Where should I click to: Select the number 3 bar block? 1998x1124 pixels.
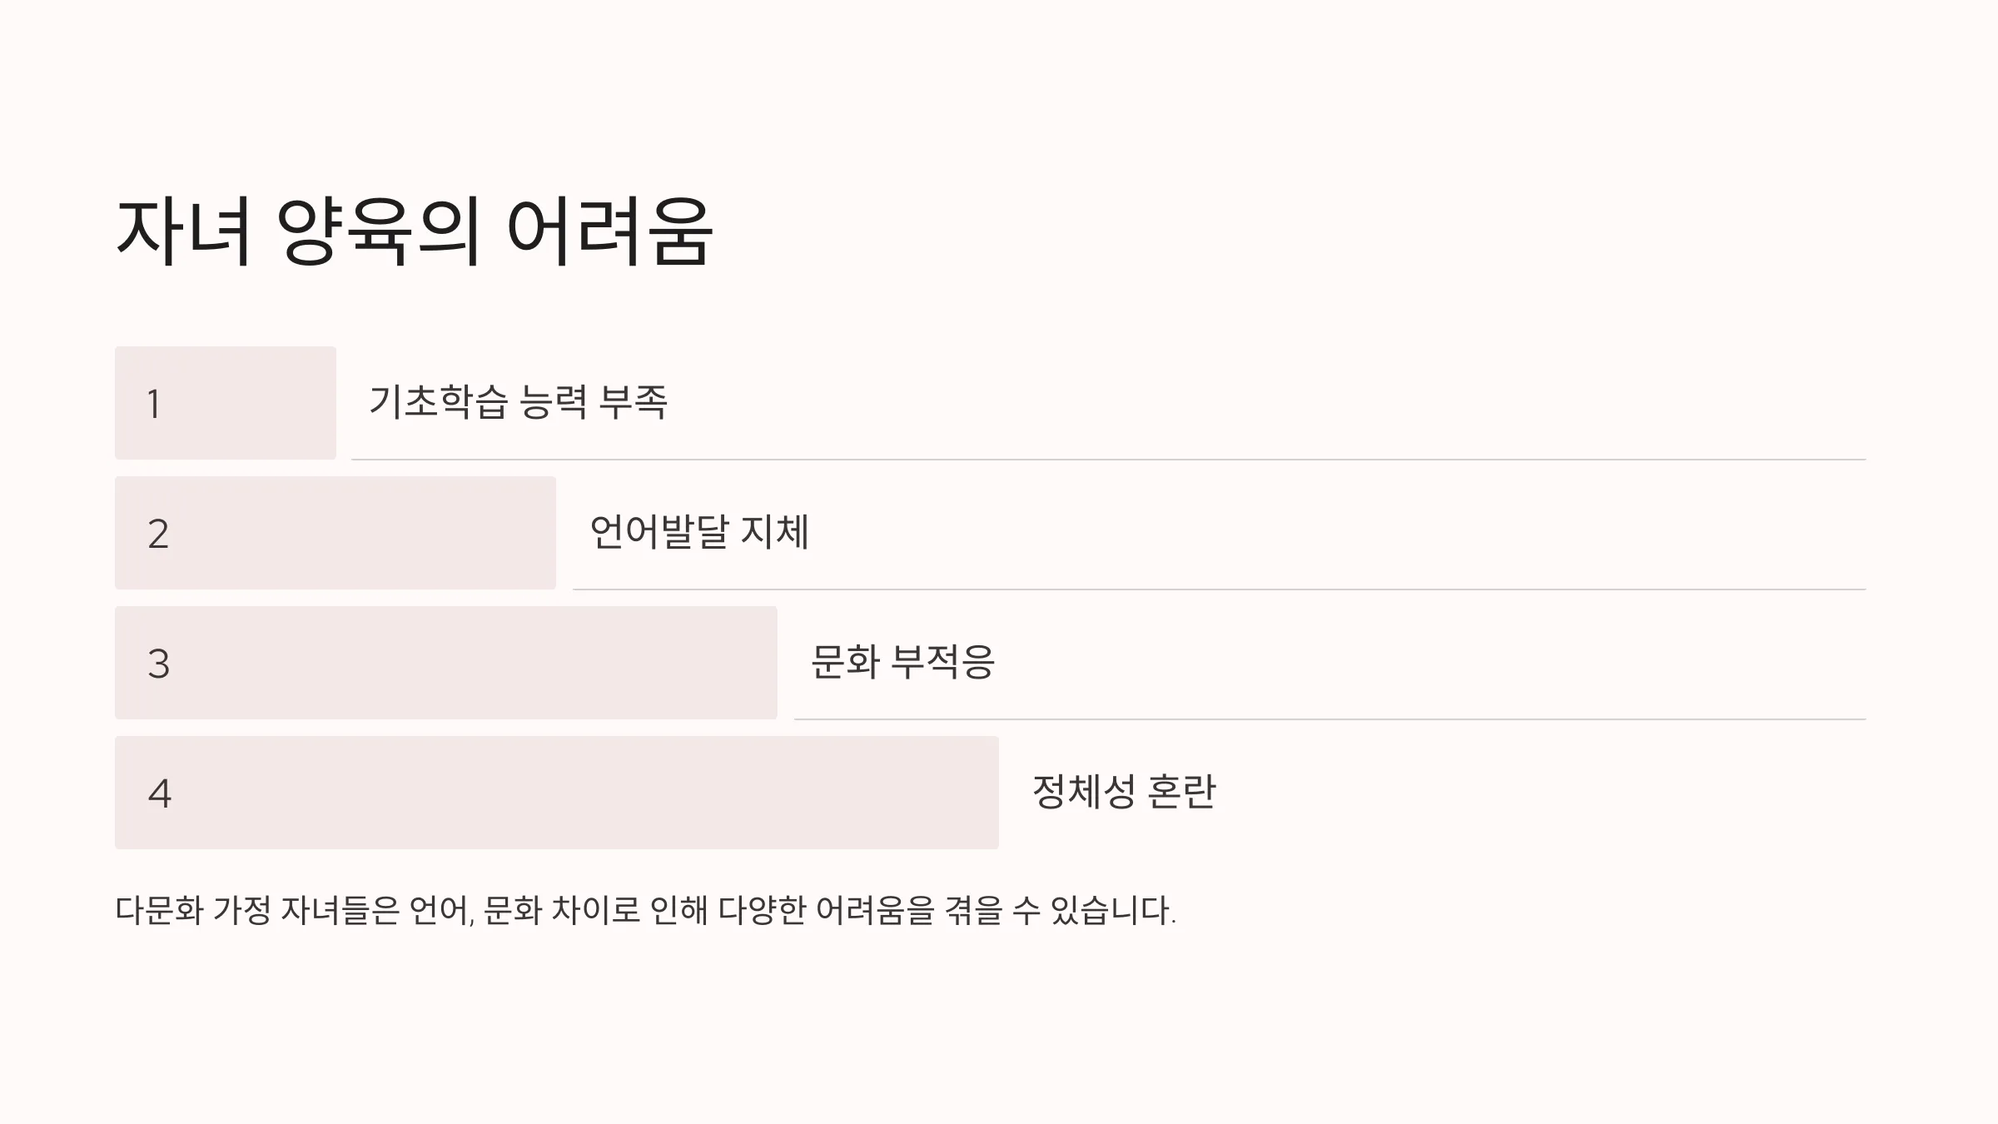[446, 663]
